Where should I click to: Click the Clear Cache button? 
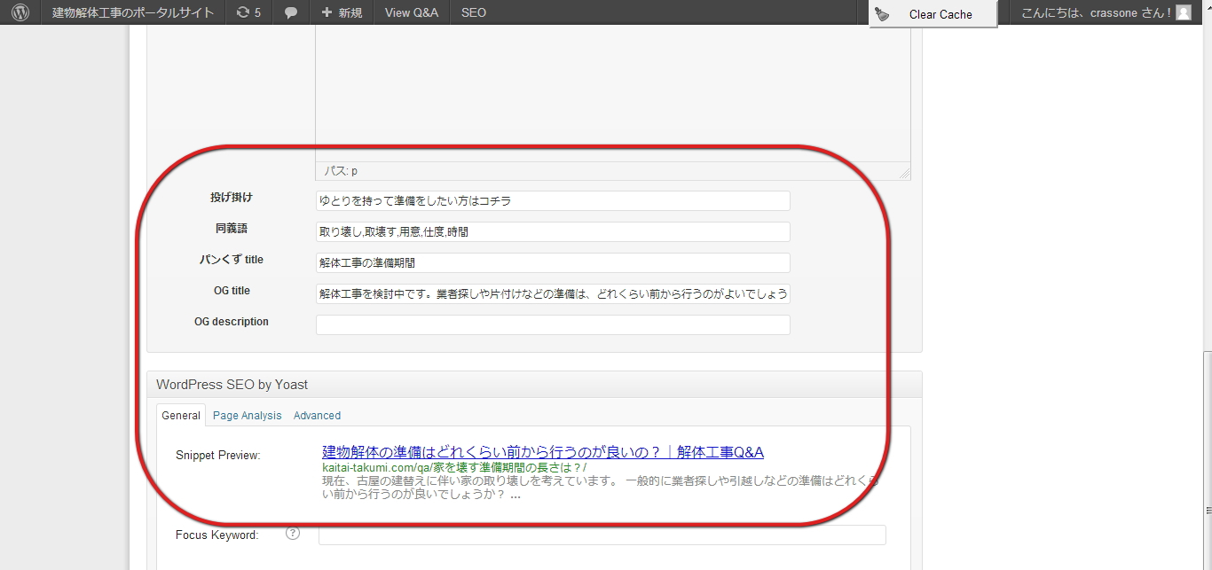933,14
